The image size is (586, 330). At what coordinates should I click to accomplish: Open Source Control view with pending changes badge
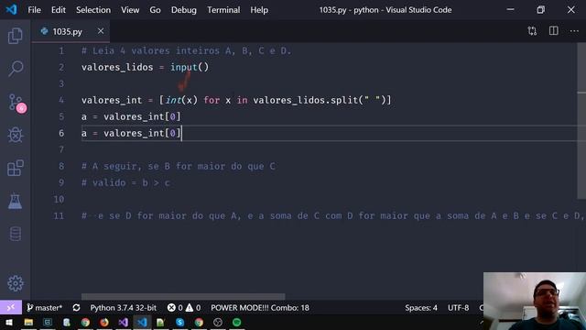(16, 102)
